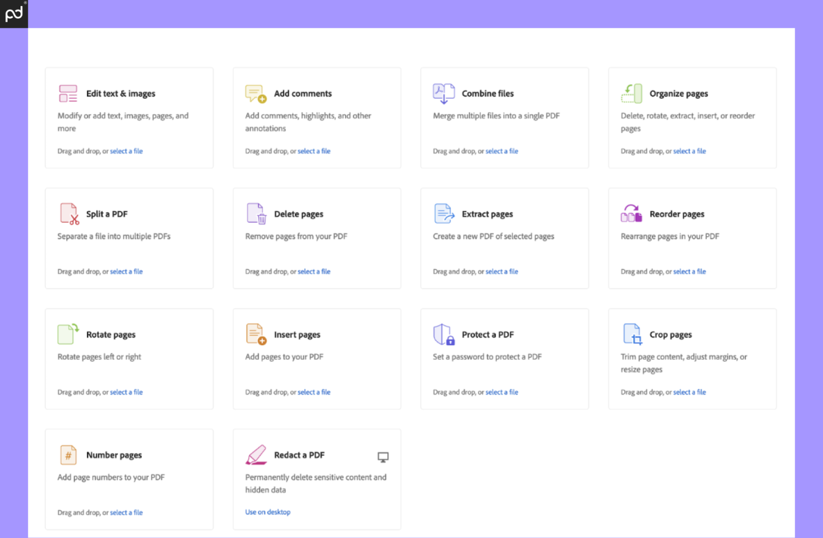Select the Reorder pages icon
This screenshot has height=538, width=823.
[631, 213]
